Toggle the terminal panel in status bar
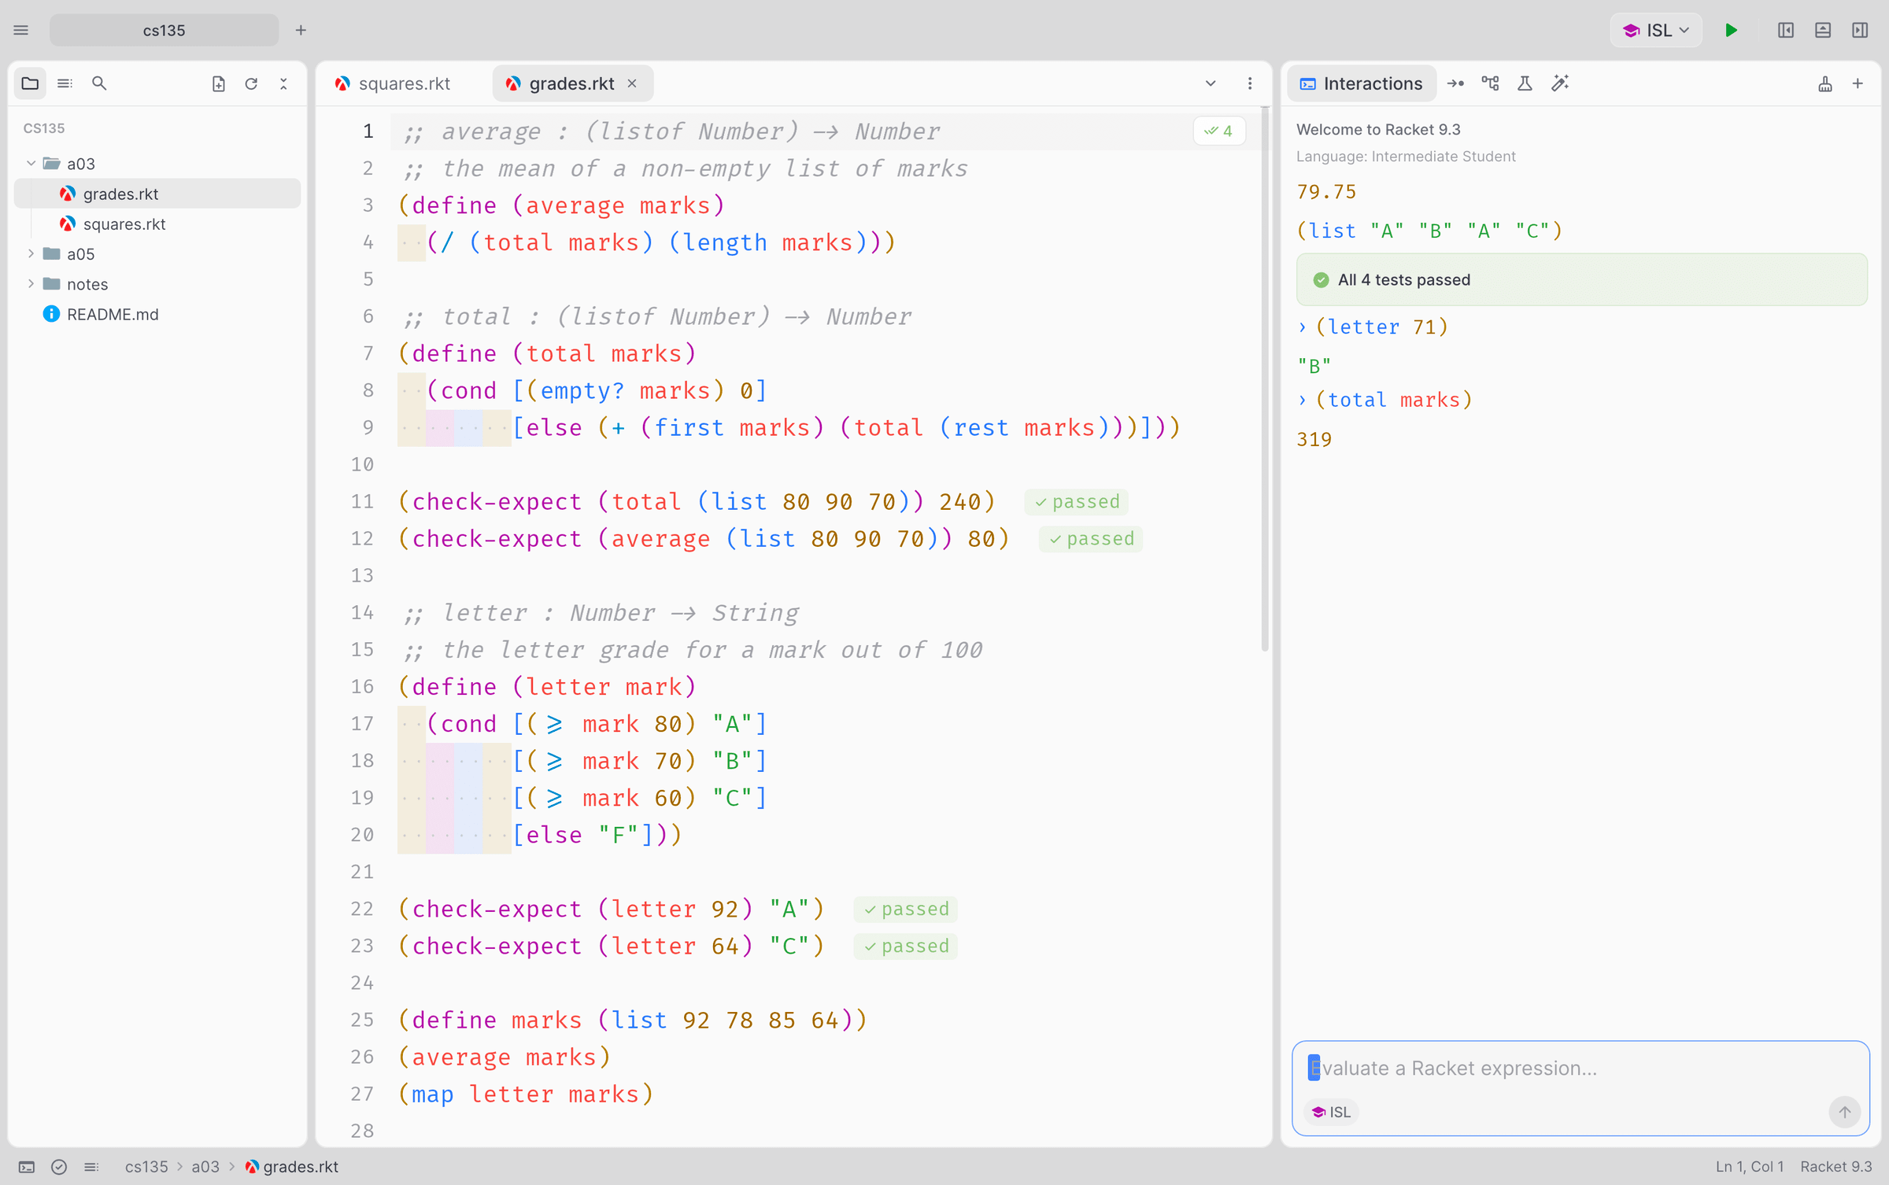The image size is (1889, 1185). 27,1167
